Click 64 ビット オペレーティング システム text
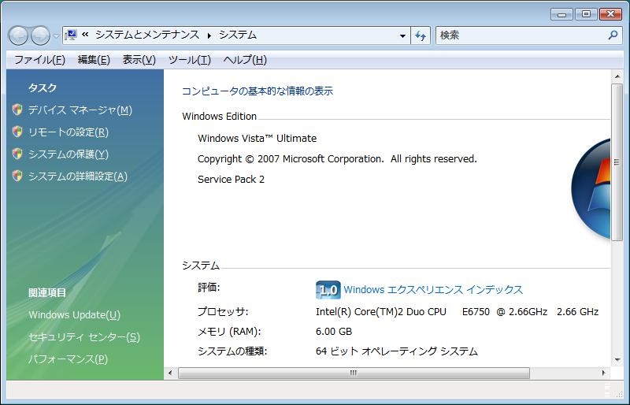630x405 pixels. click(397, 351)
